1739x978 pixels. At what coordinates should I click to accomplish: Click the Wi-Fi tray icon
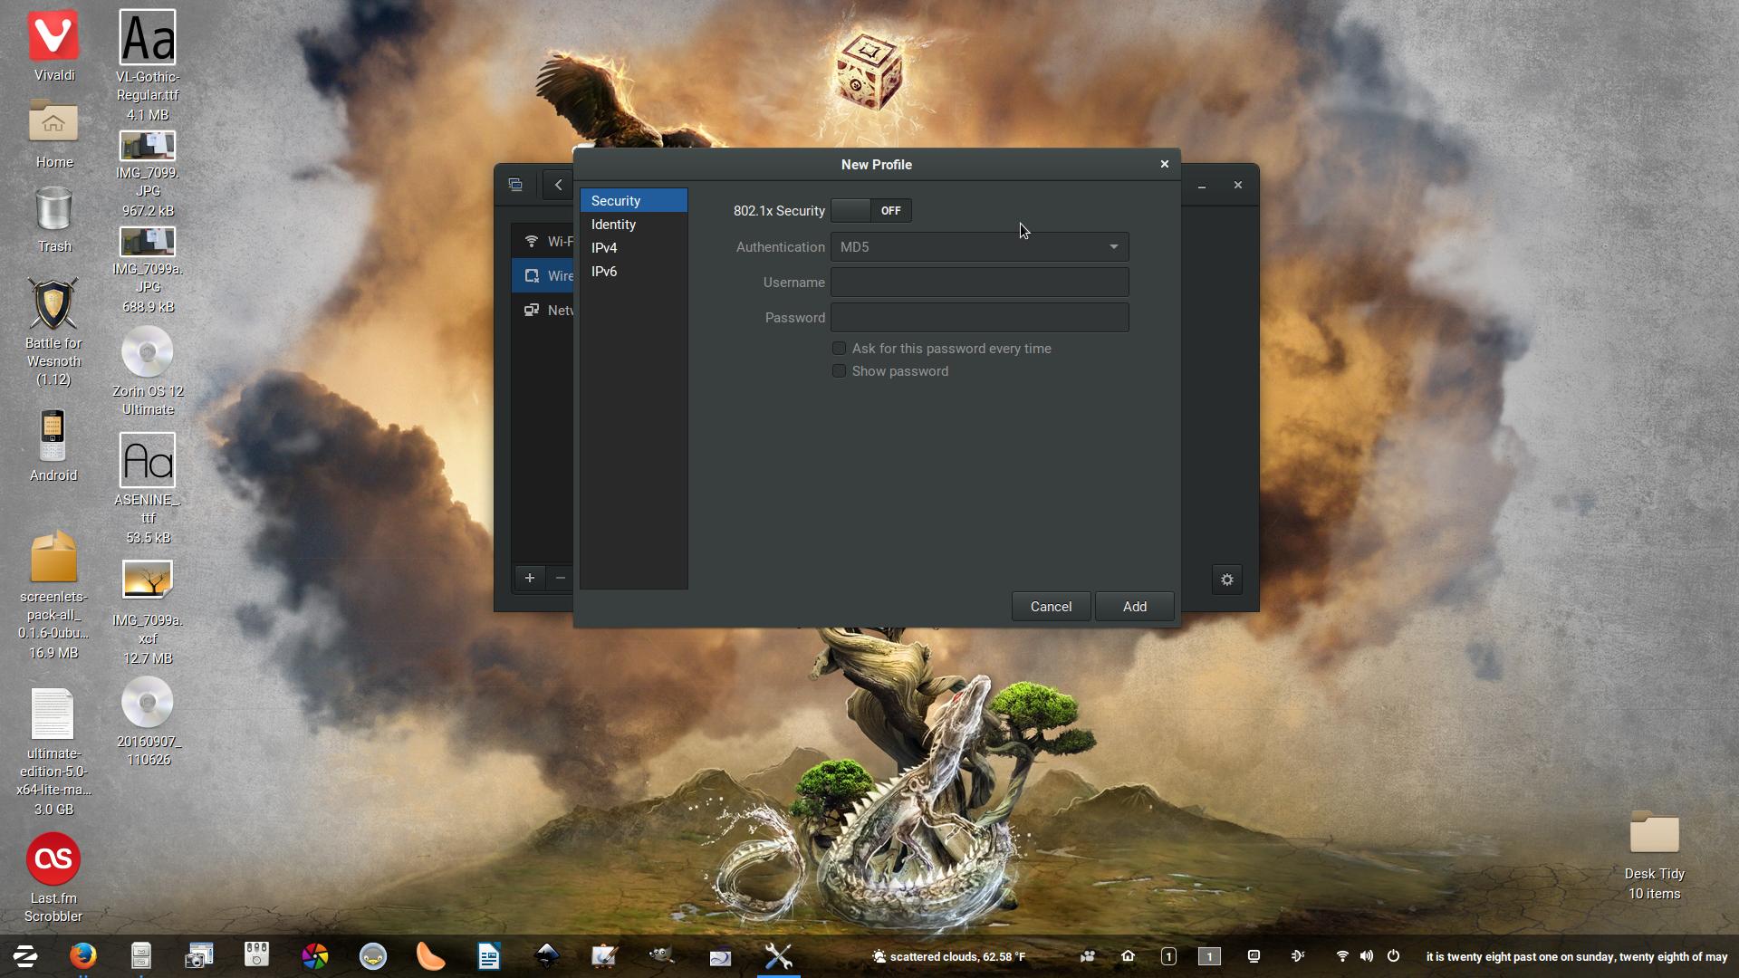tap(1342, 956)
